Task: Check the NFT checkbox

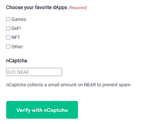Action: click(8, 37)
